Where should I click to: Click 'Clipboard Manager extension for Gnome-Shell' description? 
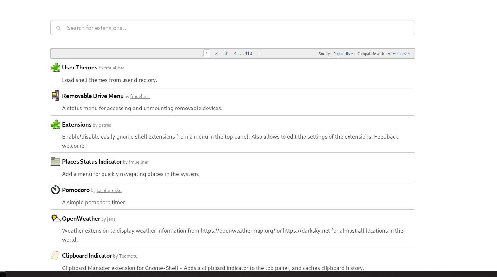tap(213, 268)
